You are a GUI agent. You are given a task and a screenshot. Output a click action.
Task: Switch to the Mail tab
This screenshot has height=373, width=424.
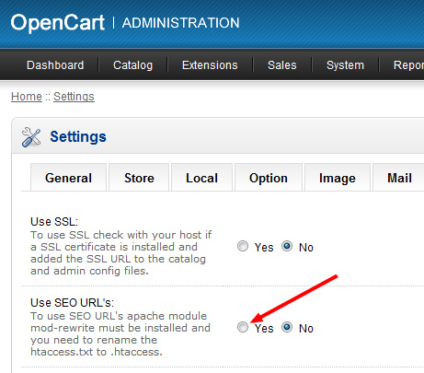click(399, 178)
